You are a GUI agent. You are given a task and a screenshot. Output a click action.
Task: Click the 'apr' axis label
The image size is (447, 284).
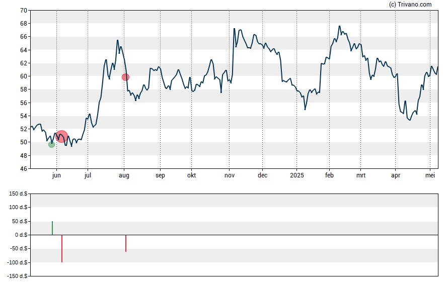tap(396, 175)
